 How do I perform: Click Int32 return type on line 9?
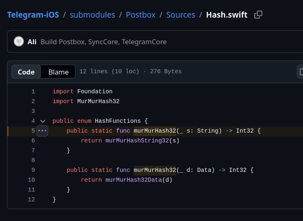[238, 170]
